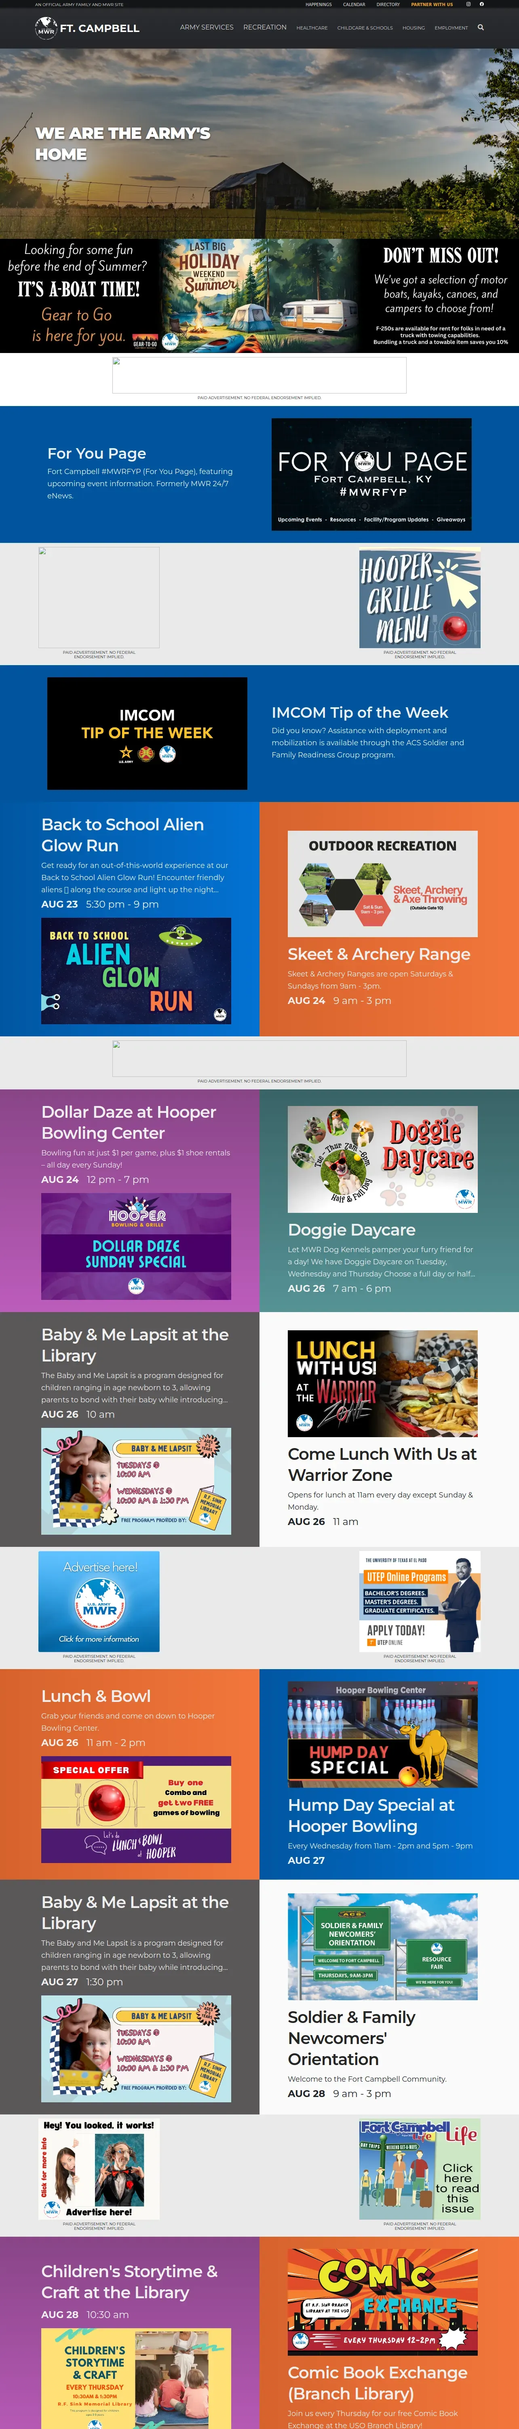This screenshot has height=2429, width=519.
Task: Open Come Lunch With Us at Warrior Zone
Action: pyautogui.click(x=382, y=1464)
